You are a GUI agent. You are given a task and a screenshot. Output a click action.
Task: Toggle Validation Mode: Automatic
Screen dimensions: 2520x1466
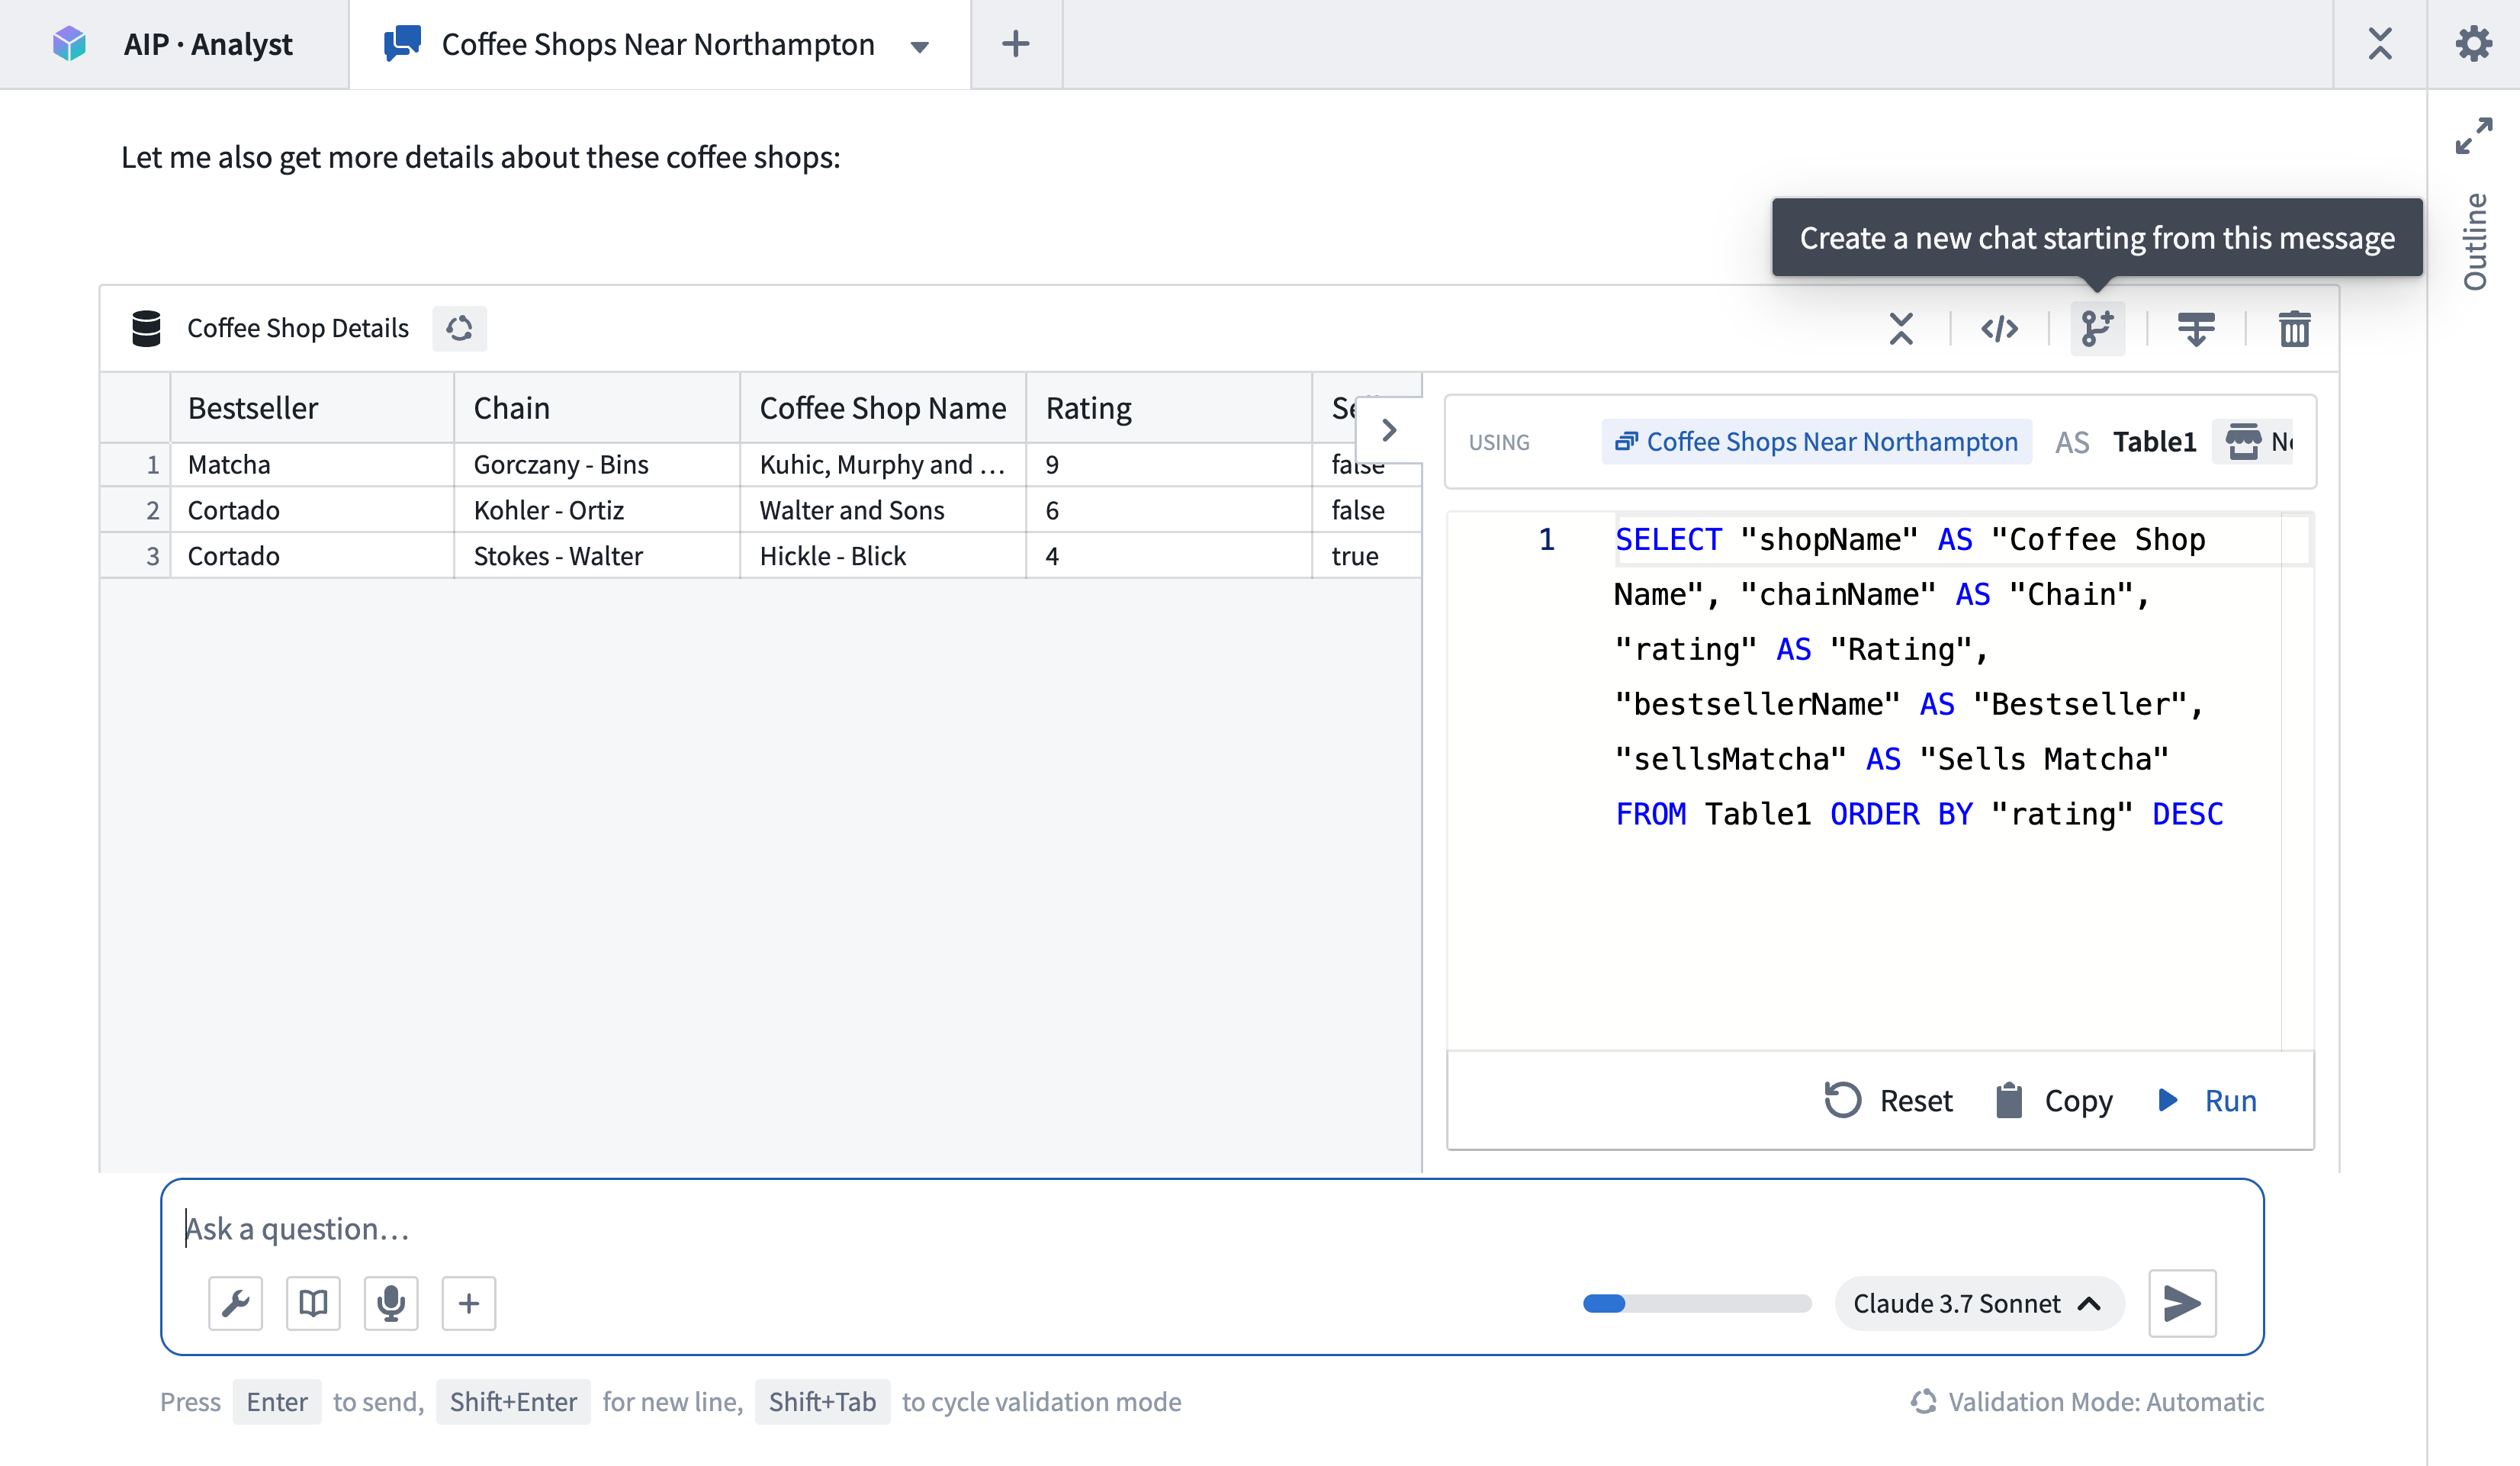click(2087, 1402)
